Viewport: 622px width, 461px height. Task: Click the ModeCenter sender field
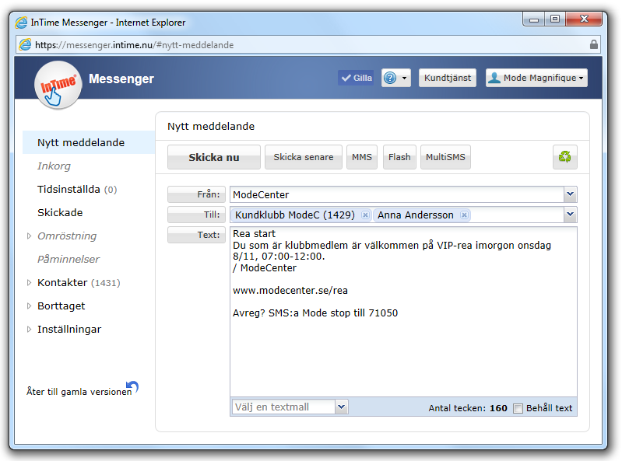(397, 194)
